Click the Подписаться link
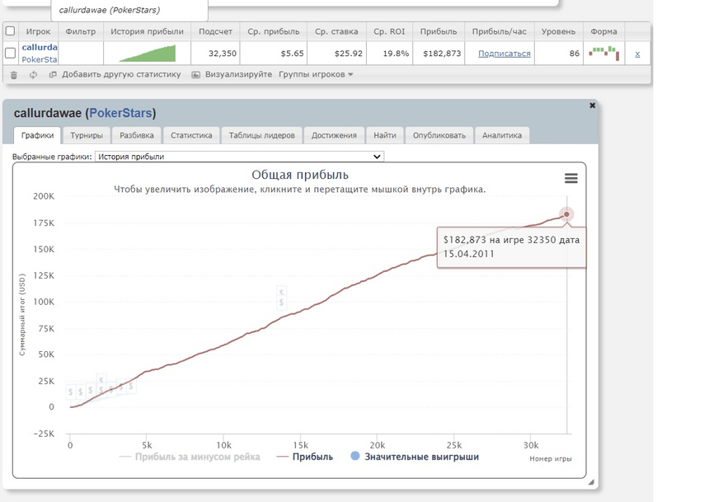The width and height of the screenshot is (704, 502). 504,54
